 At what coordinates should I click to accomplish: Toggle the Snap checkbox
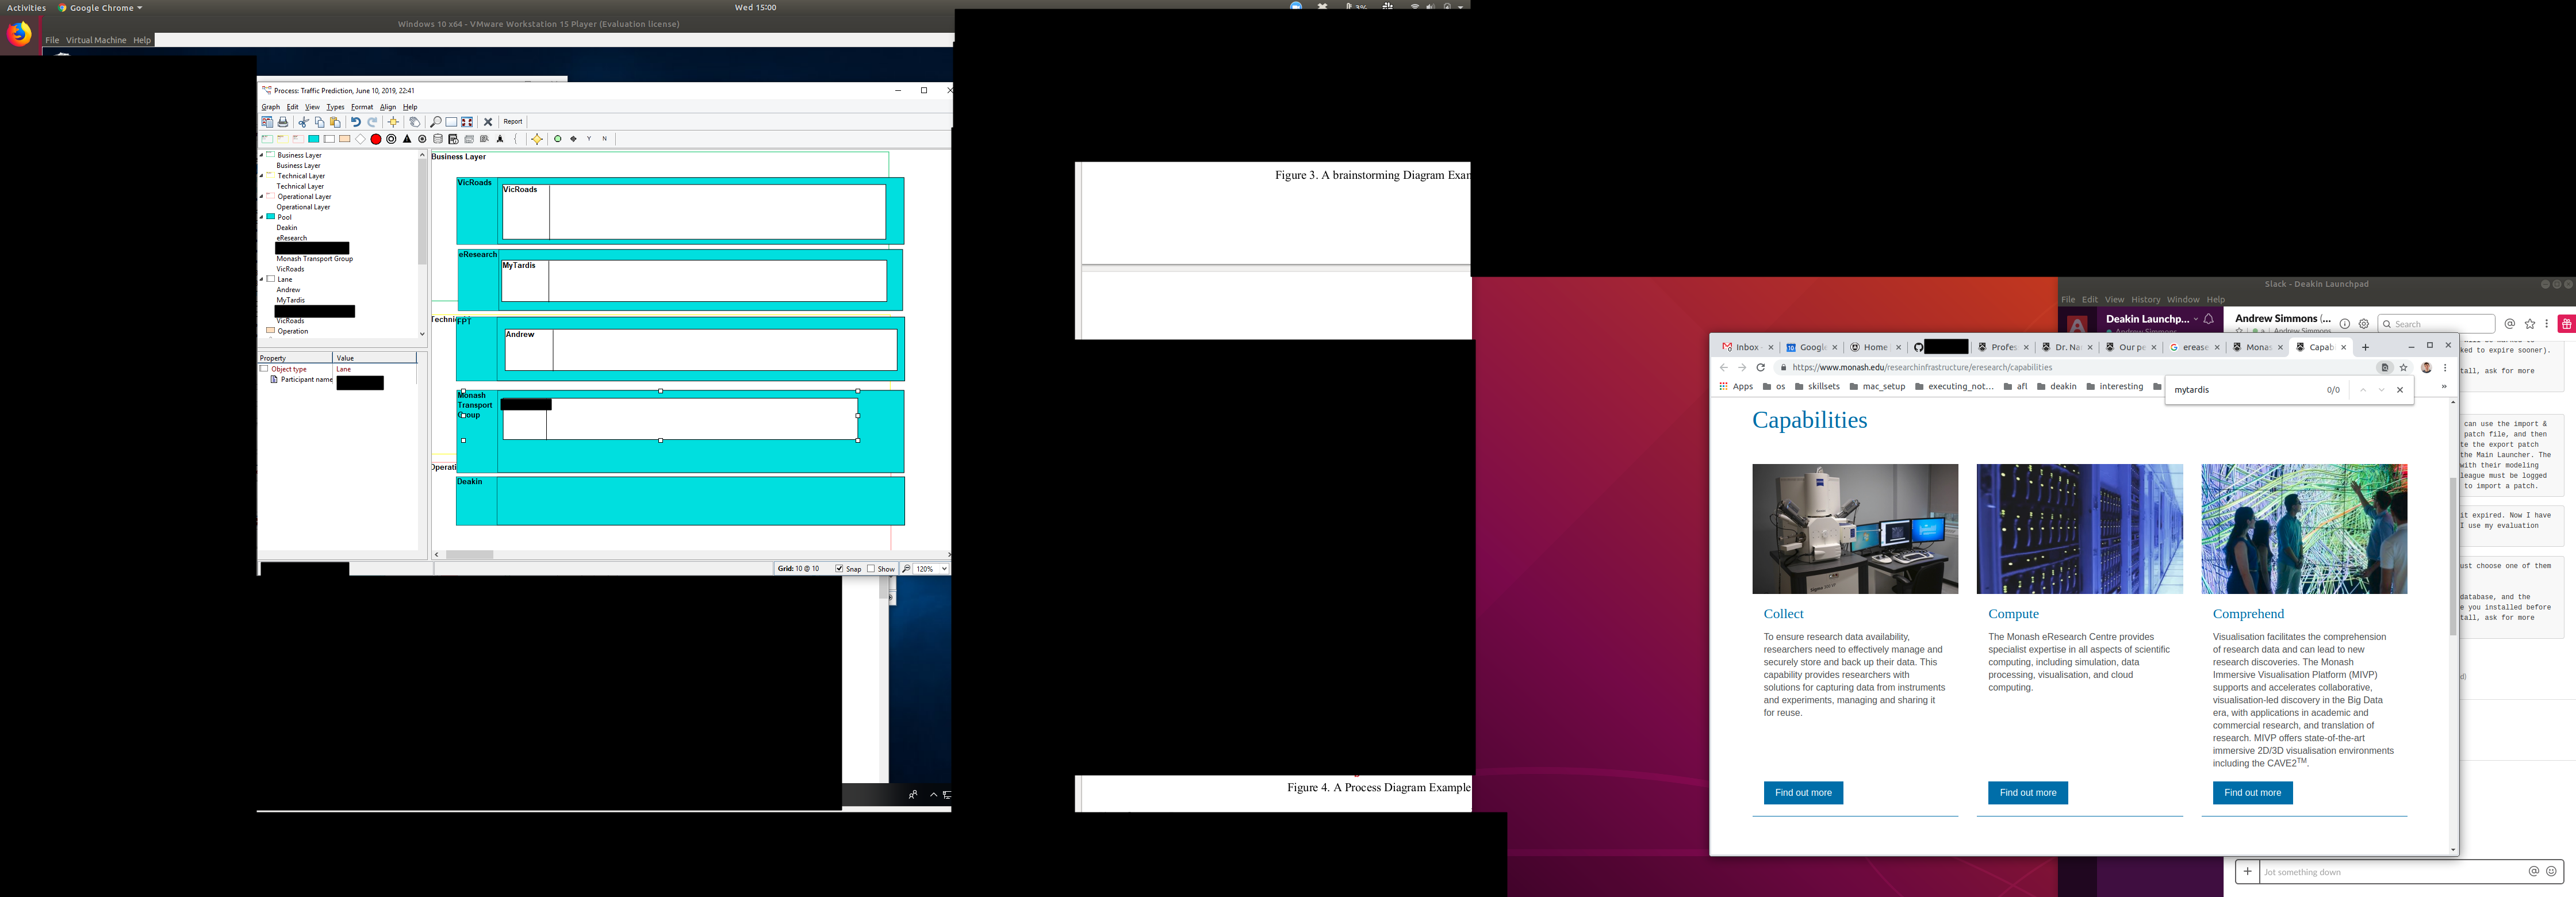tap(839, 569)
